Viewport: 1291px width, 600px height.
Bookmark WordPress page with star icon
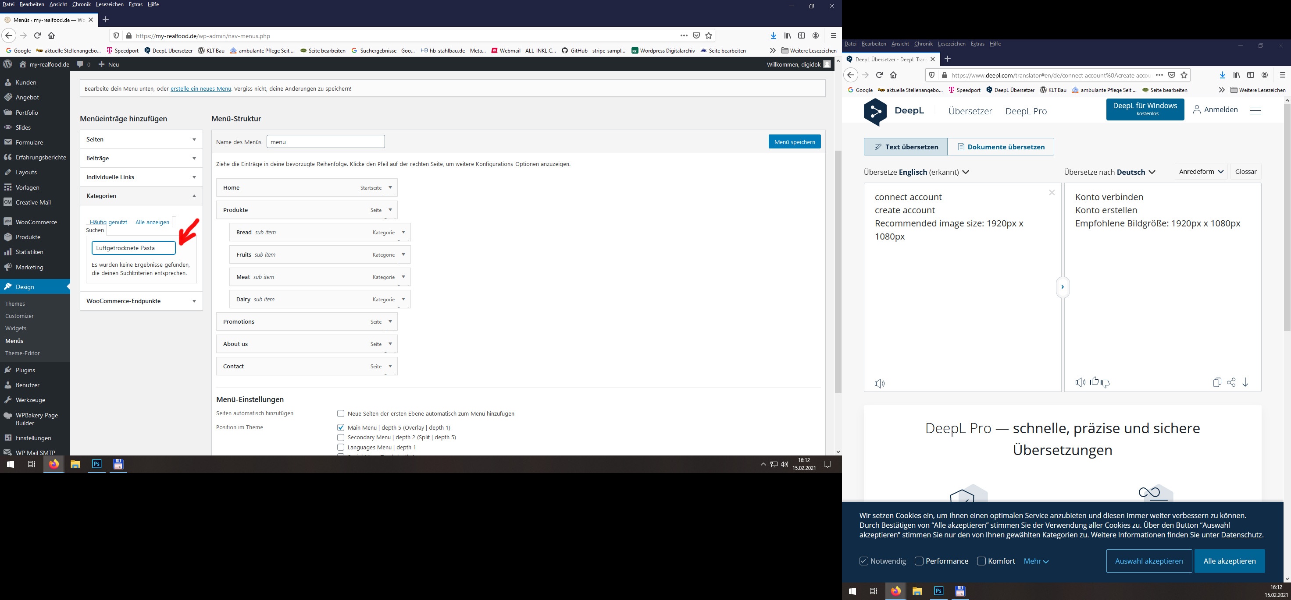709,35
